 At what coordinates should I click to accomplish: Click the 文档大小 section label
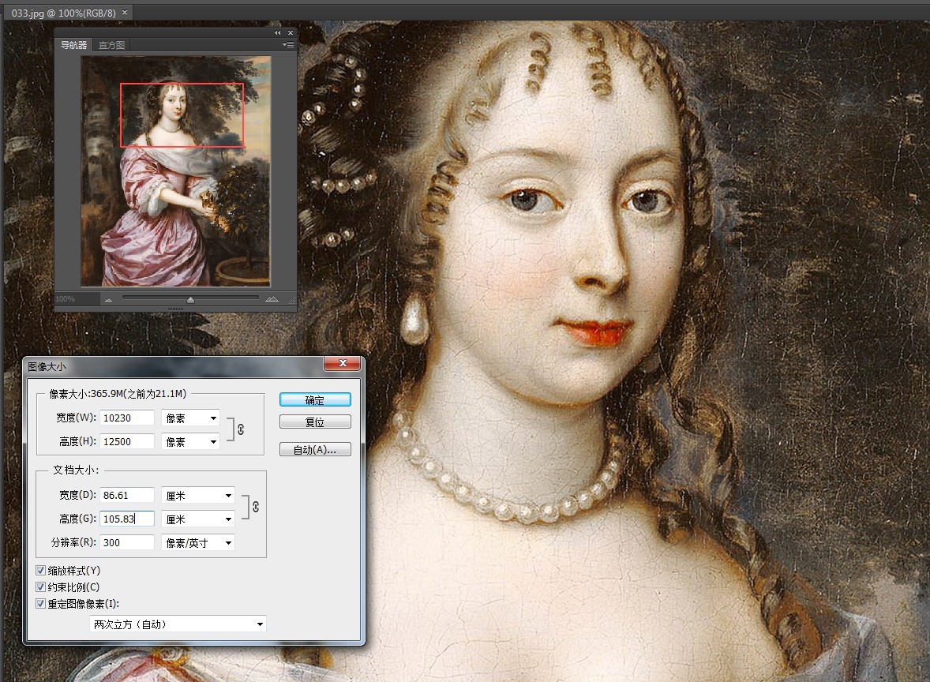76,470
